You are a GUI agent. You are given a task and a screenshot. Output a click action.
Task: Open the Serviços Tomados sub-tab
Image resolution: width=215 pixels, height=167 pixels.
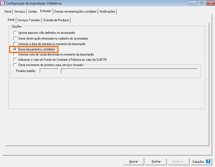[x=29, y=20]
